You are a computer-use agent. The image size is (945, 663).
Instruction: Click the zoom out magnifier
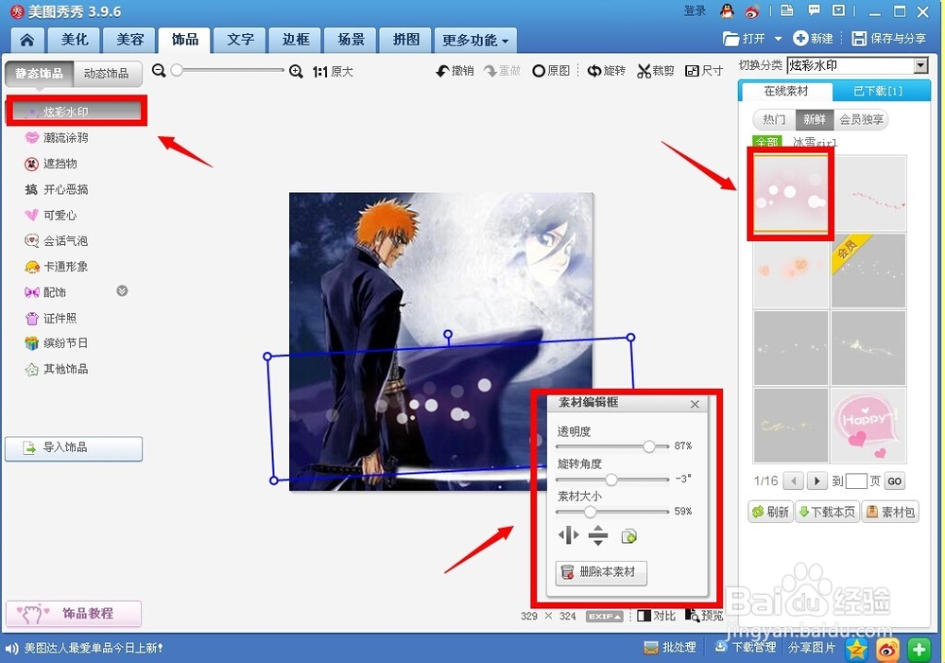coord(159,71)
